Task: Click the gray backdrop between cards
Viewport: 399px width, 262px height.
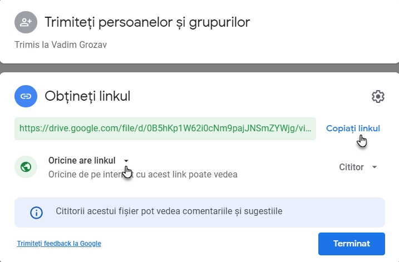Action: [199, 68]
